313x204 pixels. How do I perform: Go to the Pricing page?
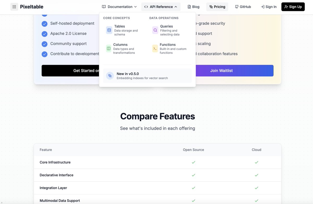pos(217,7)
